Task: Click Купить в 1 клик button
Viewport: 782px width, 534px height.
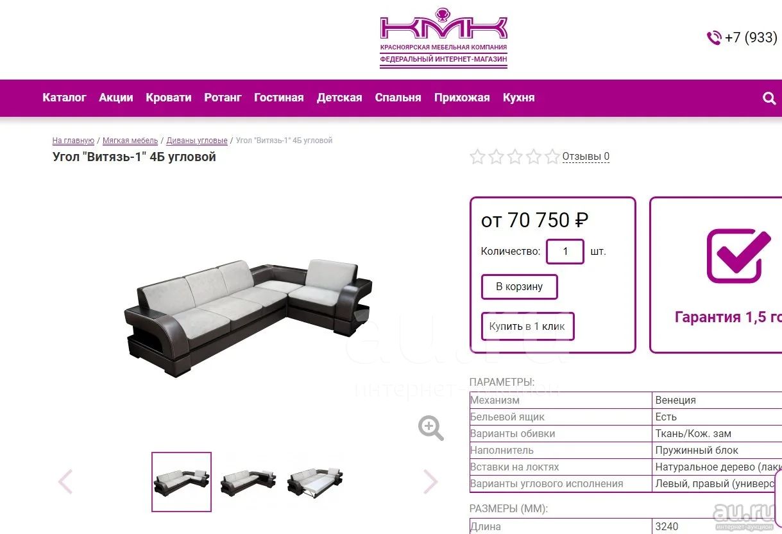Action: [x=527, y=327]
